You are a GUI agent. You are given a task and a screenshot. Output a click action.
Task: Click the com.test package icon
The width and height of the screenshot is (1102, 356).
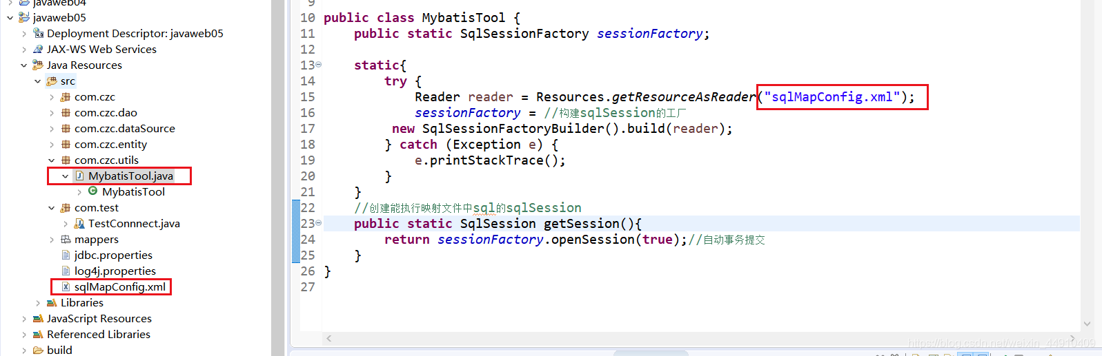(66, 207)
